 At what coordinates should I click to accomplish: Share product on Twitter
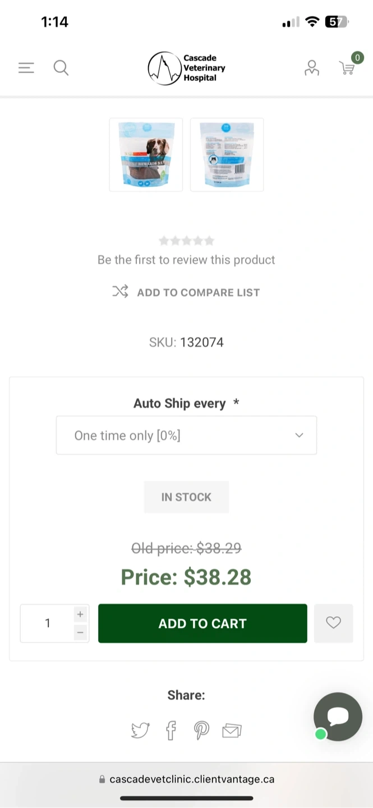tap(140, 730)
